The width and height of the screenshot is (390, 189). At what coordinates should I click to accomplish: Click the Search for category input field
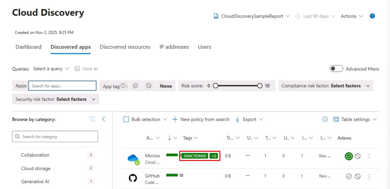(55, 137)
